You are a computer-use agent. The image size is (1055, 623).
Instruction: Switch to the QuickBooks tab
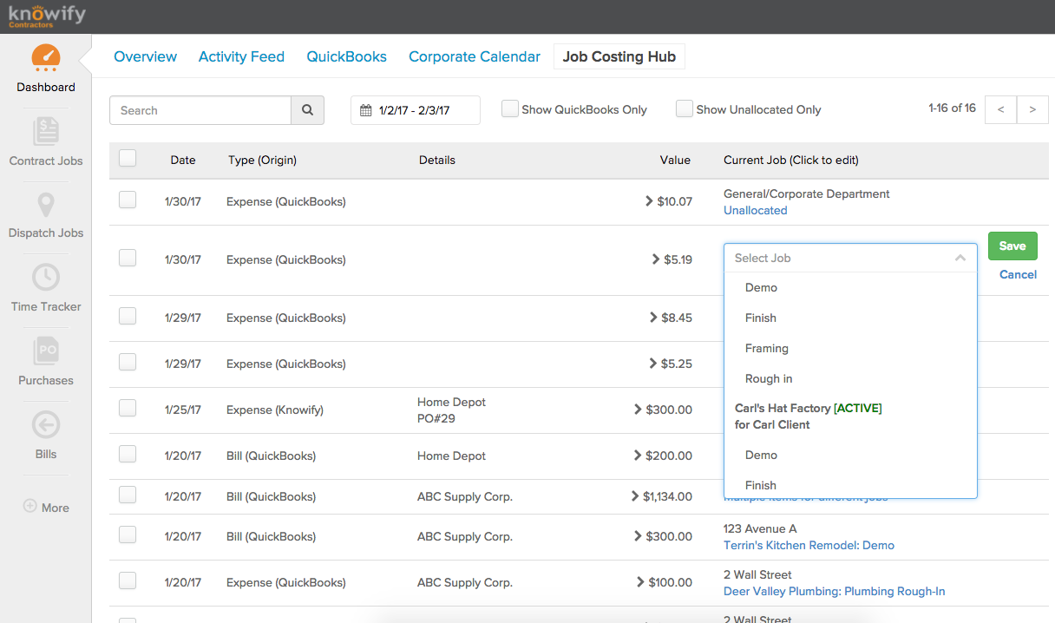346,56
